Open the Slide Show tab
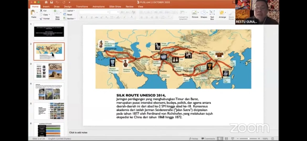This screenshot has height=141, width=307. (115, 7)
